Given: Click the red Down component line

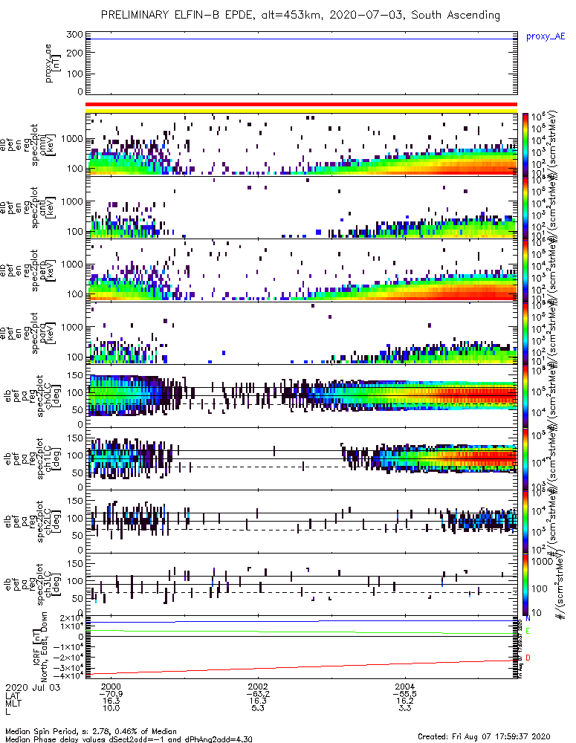Looking at the screenshot, I should tap(301, 667).
